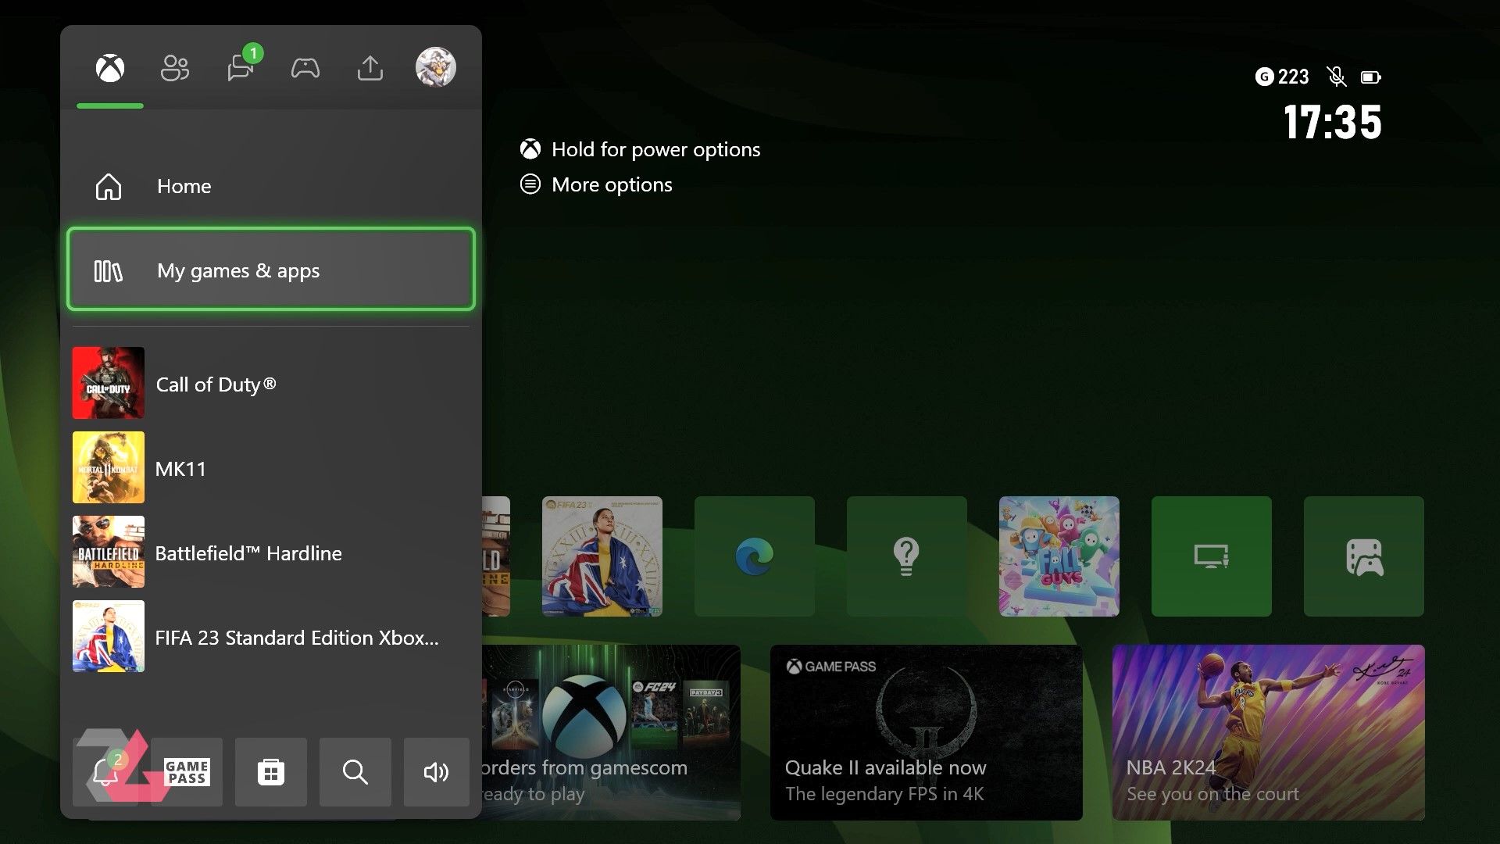Select the Xbox logo guide tab
The height and width of the screenshot is (844, 1500).
(x=110, y=69)
